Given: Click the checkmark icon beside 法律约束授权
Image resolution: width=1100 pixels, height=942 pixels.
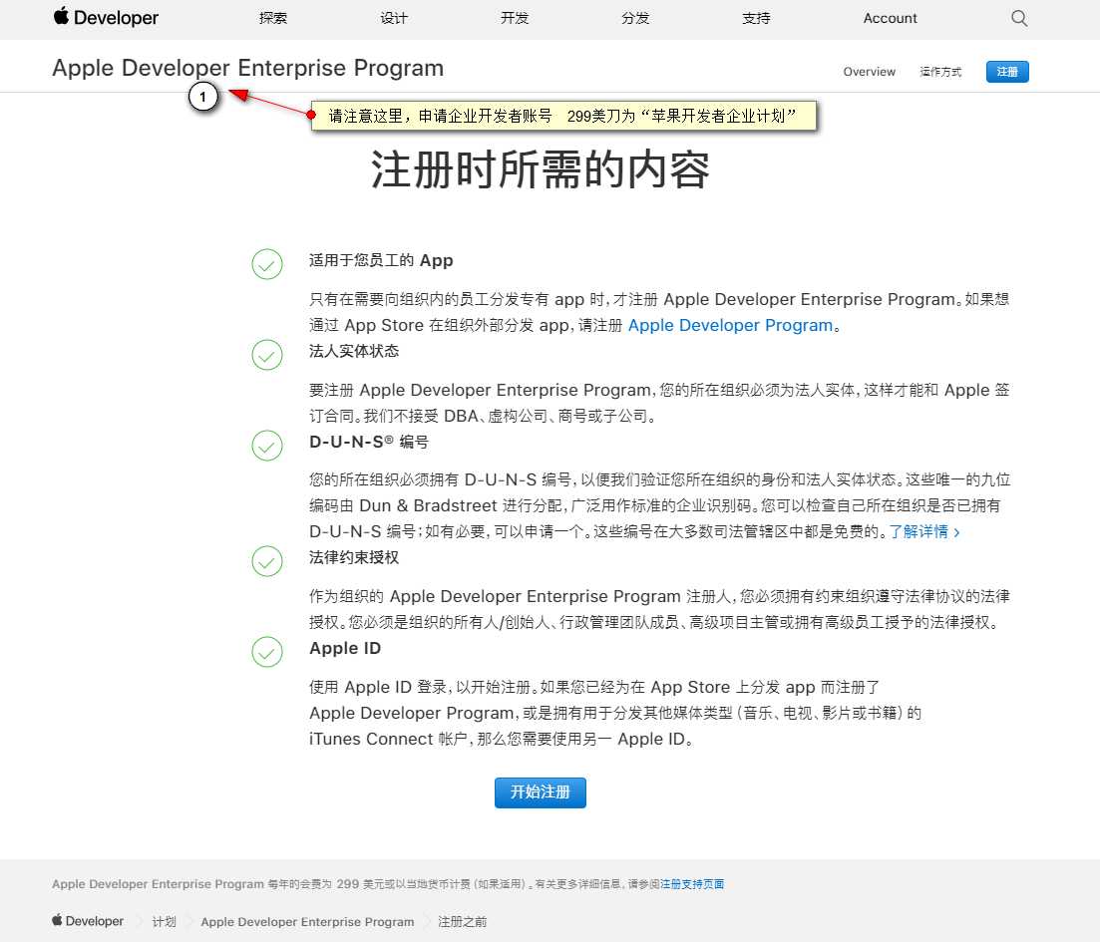Looking at the screenshot, I should [267, 561].
